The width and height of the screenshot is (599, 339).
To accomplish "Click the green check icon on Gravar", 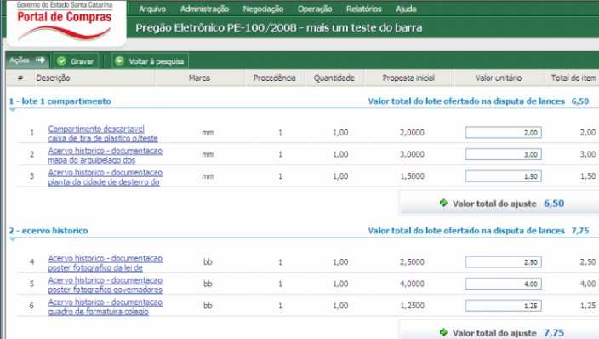I will [x=61, y=60].
